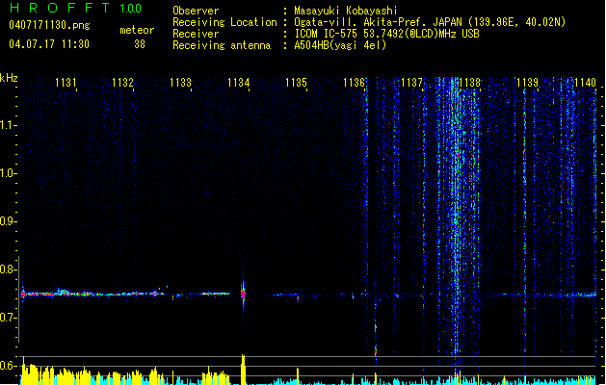Click the 1133 time axis marker

(181, 83)
